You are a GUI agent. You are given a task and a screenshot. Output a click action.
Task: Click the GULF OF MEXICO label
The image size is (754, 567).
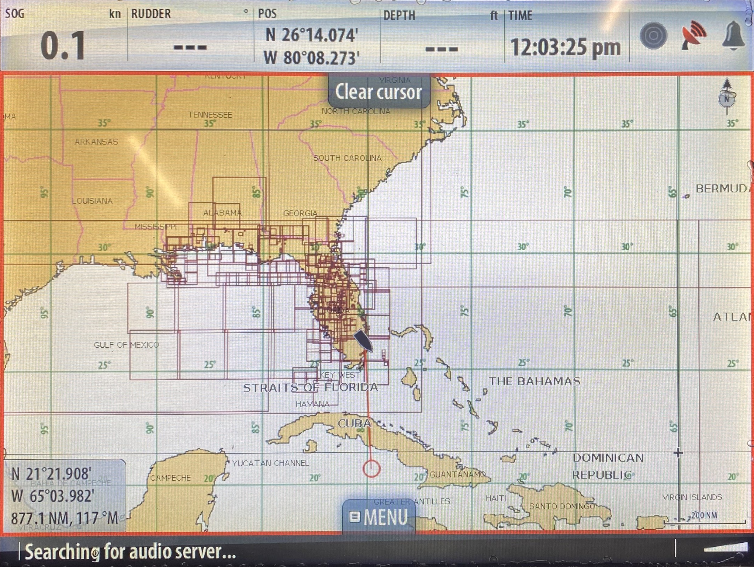[x=126, y=345]
